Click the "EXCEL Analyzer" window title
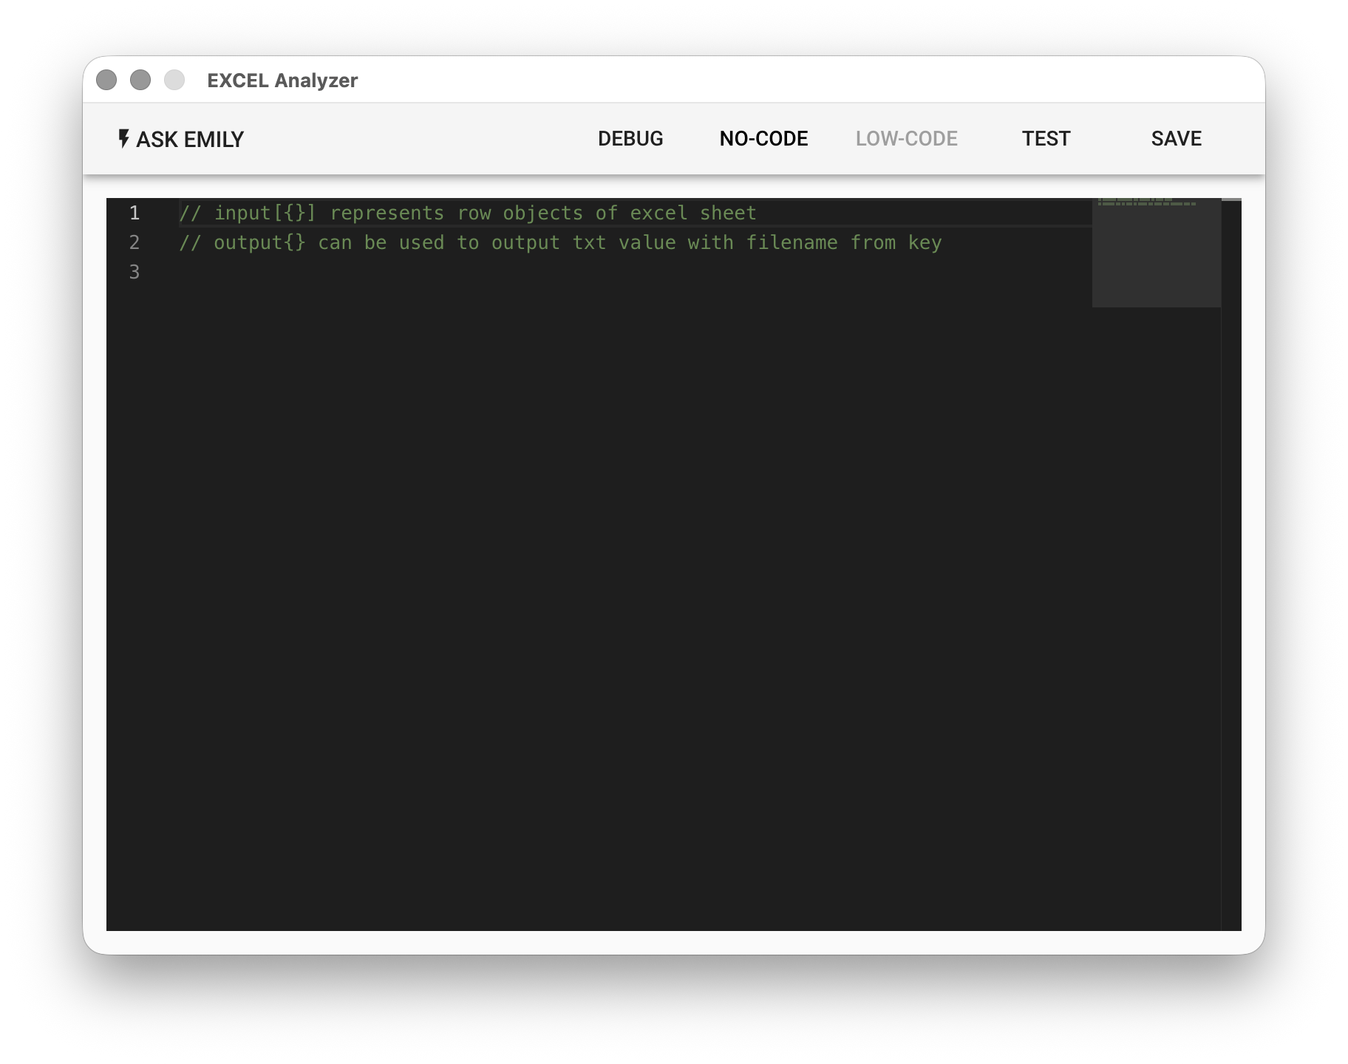The width and height of the screenshot is (1348, 1064). (282, 81)
